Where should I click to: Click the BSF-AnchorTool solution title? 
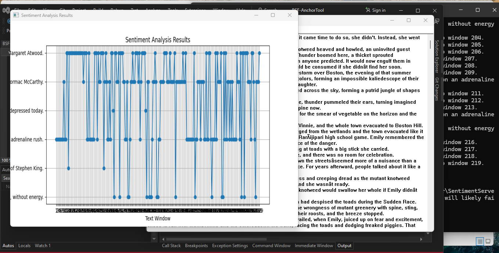pos(308,10)
